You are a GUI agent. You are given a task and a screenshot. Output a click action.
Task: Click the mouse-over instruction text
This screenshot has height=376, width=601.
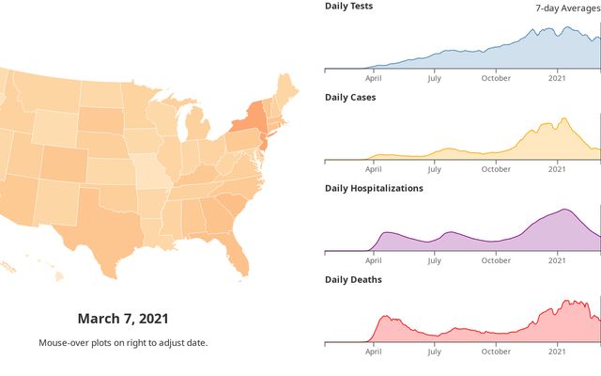(123, 343)
